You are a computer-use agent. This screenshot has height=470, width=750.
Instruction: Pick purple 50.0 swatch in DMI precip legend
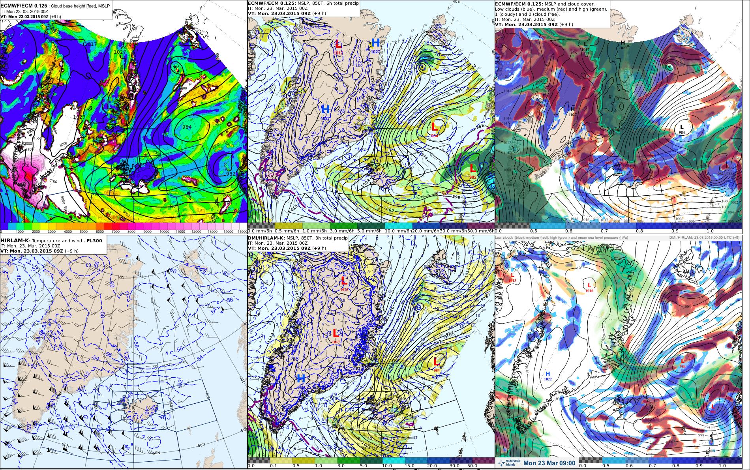pos(484,460)
